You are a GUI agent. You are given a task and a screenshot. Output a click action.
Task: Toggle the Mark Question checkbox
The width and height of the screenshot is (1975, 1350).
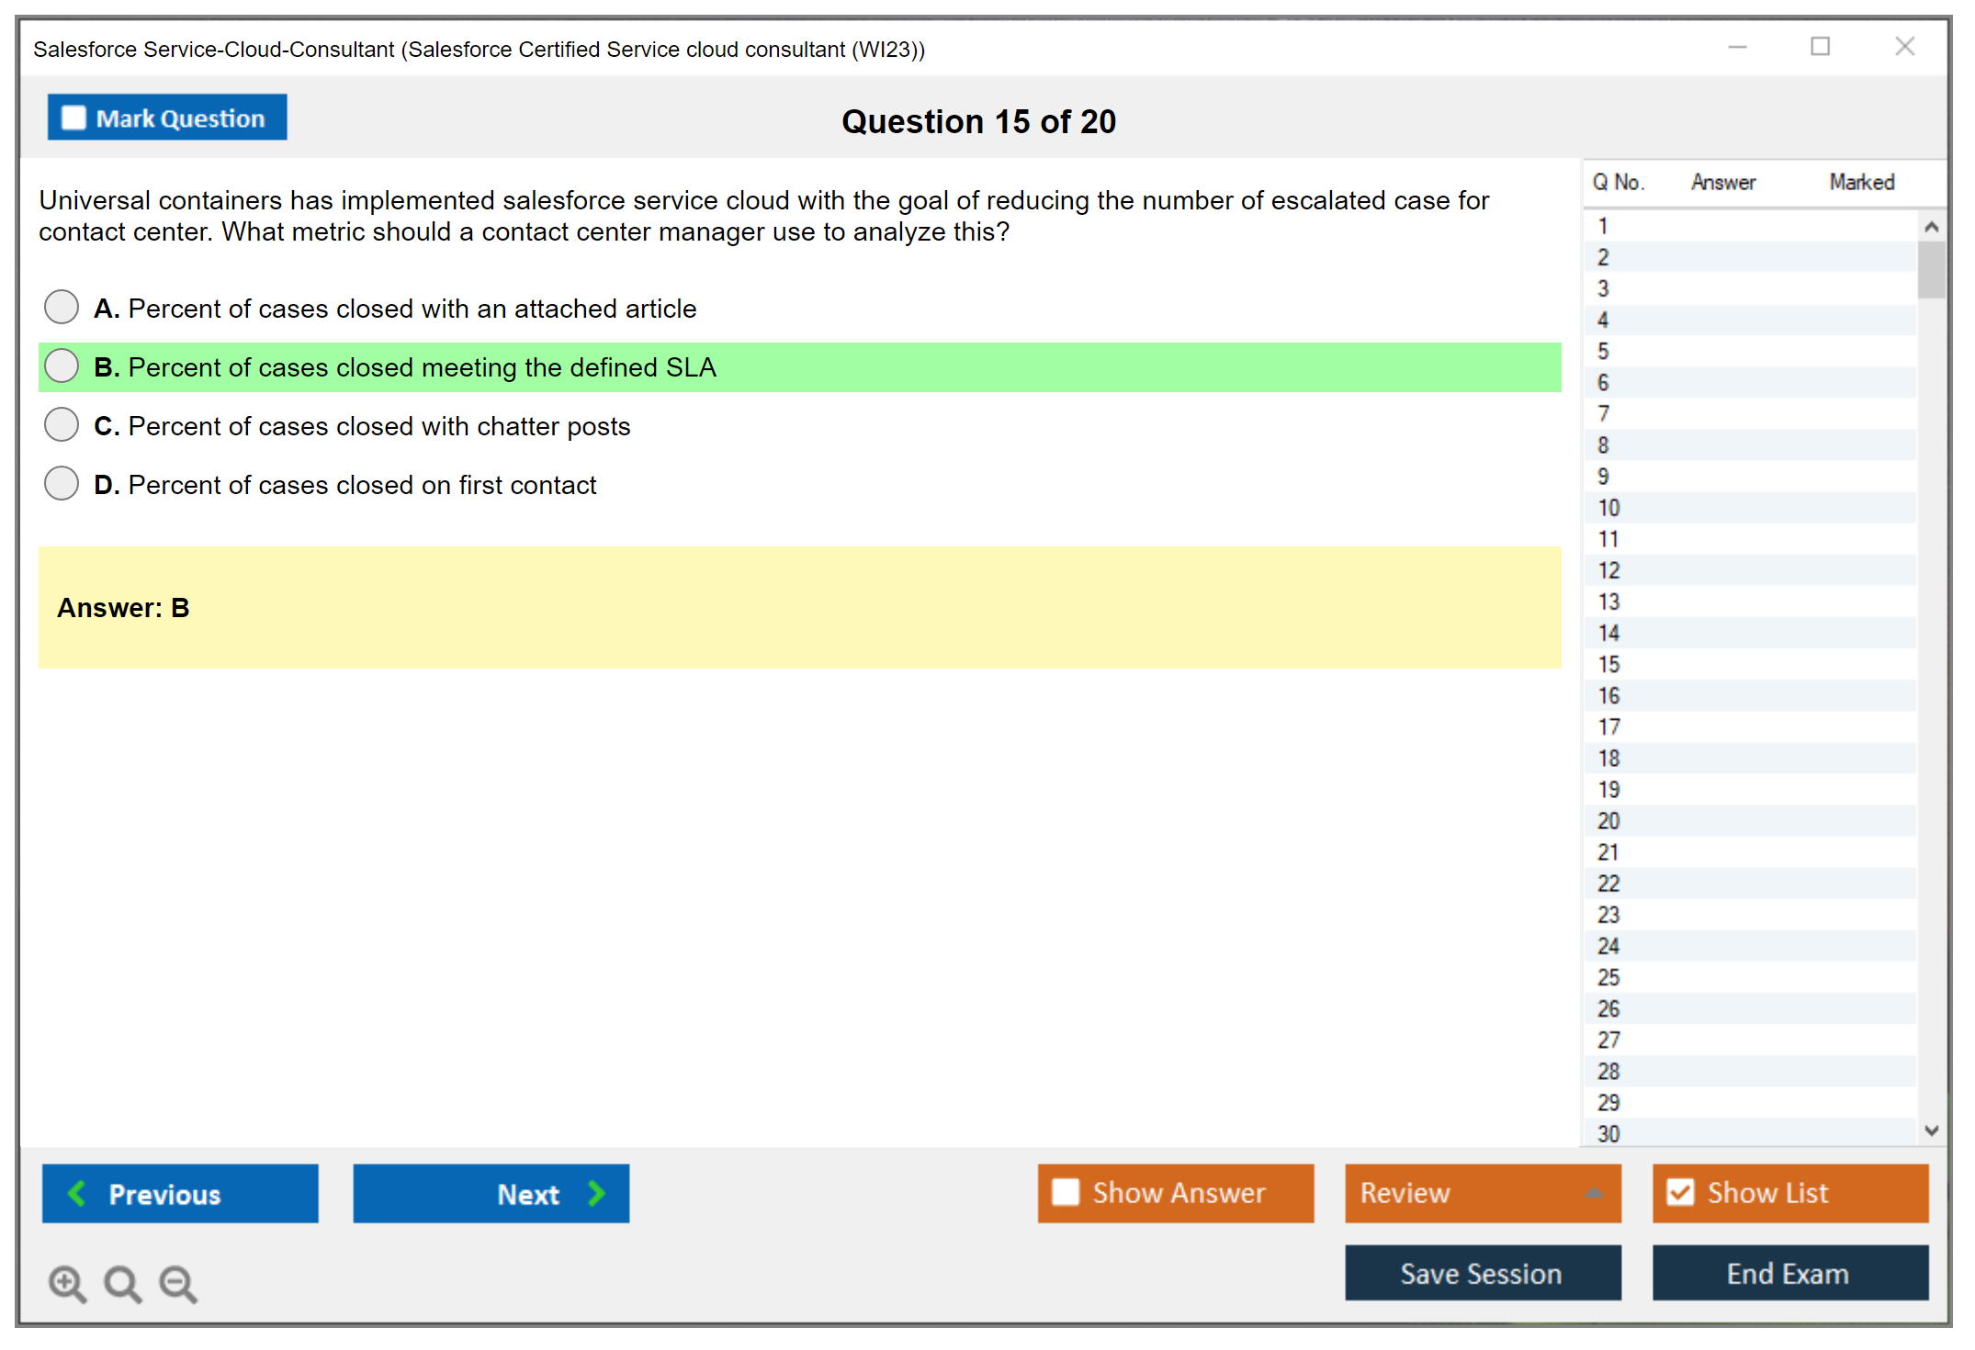(74, 118)
